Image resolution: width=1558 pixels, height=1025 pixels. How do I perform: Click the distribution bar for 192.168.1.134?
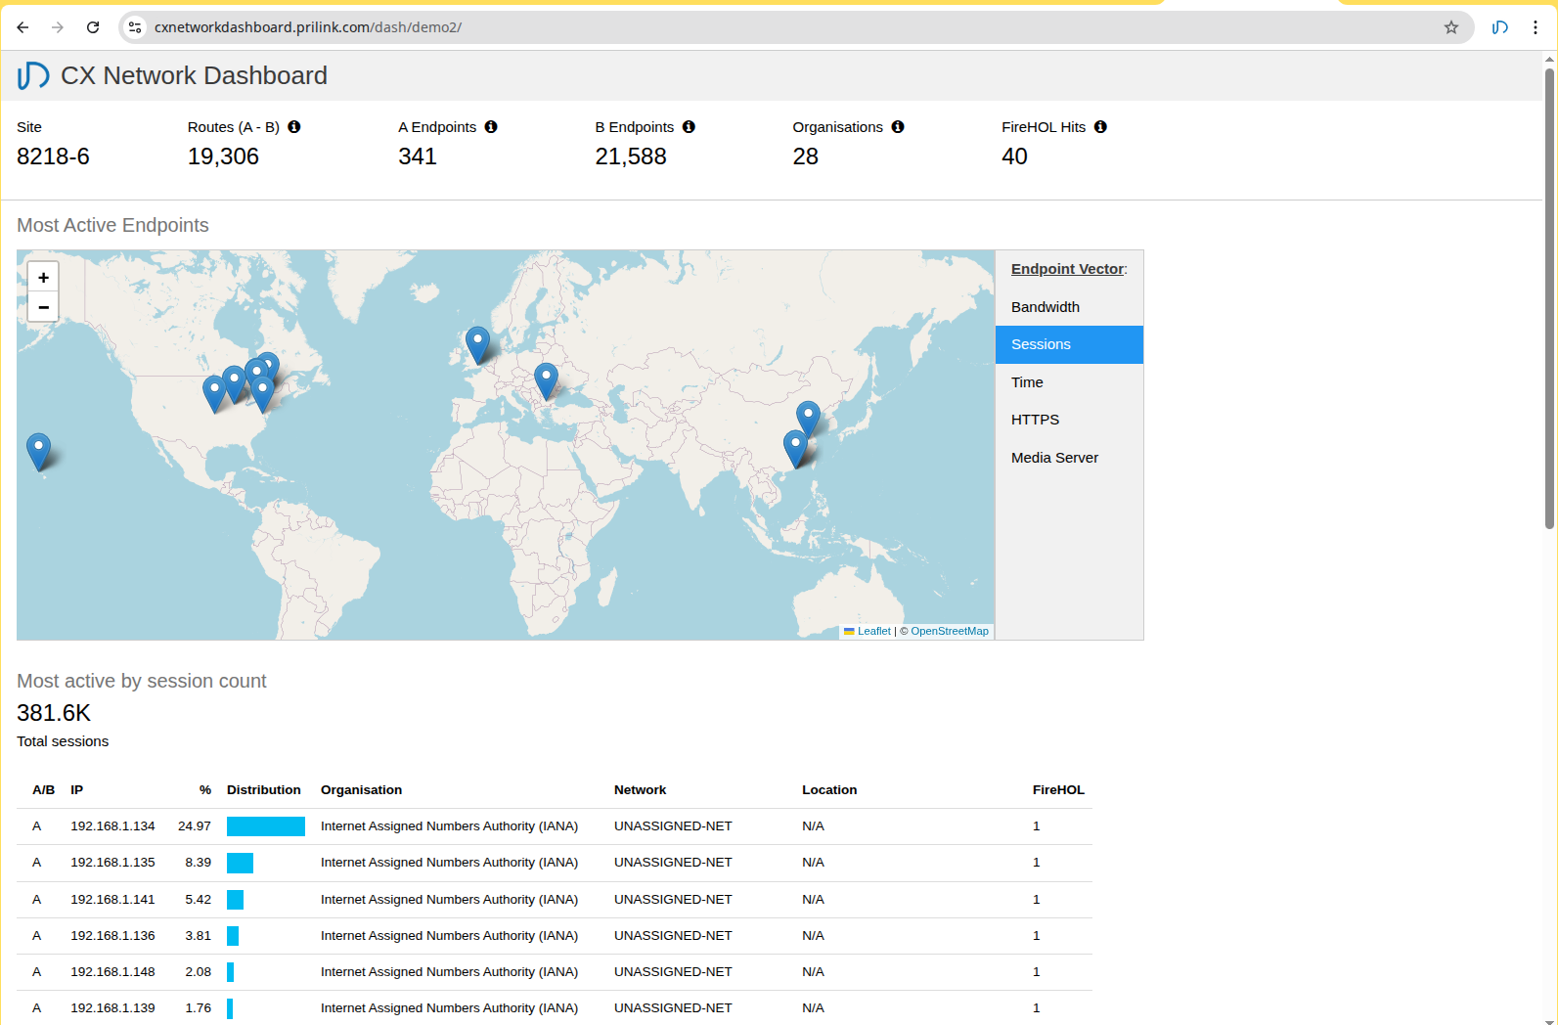[x=265, y=826]
